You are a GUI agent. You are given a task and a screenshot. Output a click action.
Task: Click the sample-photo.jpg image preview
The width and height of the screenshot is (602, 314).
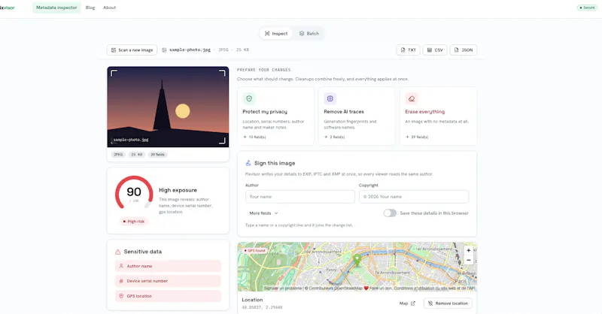click(168, 107)
